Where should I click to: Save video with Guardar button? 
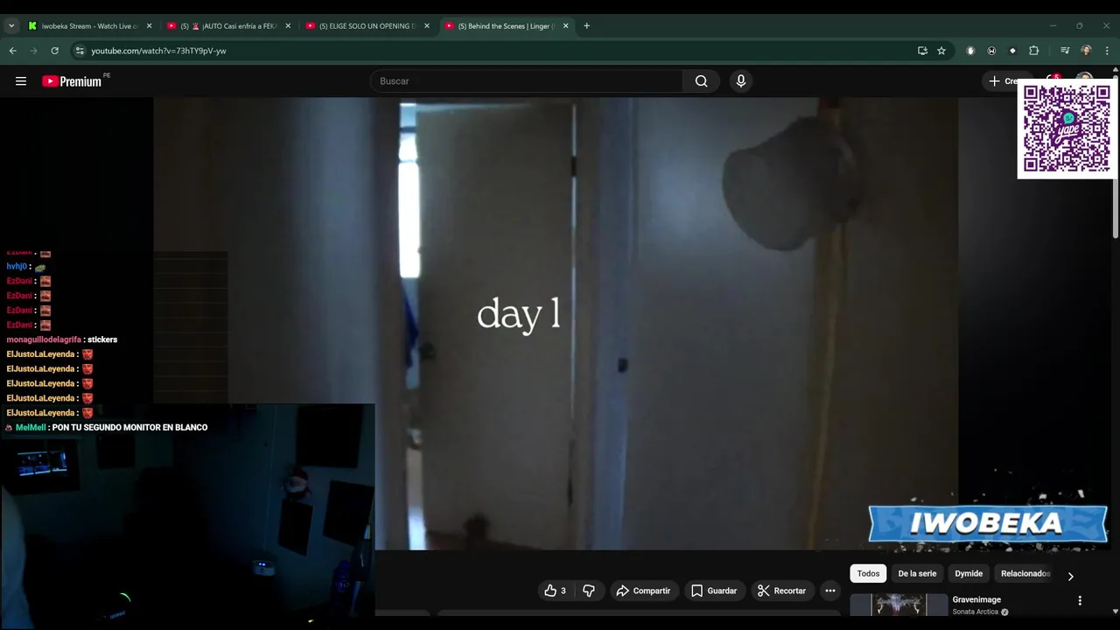click(714, 591)
